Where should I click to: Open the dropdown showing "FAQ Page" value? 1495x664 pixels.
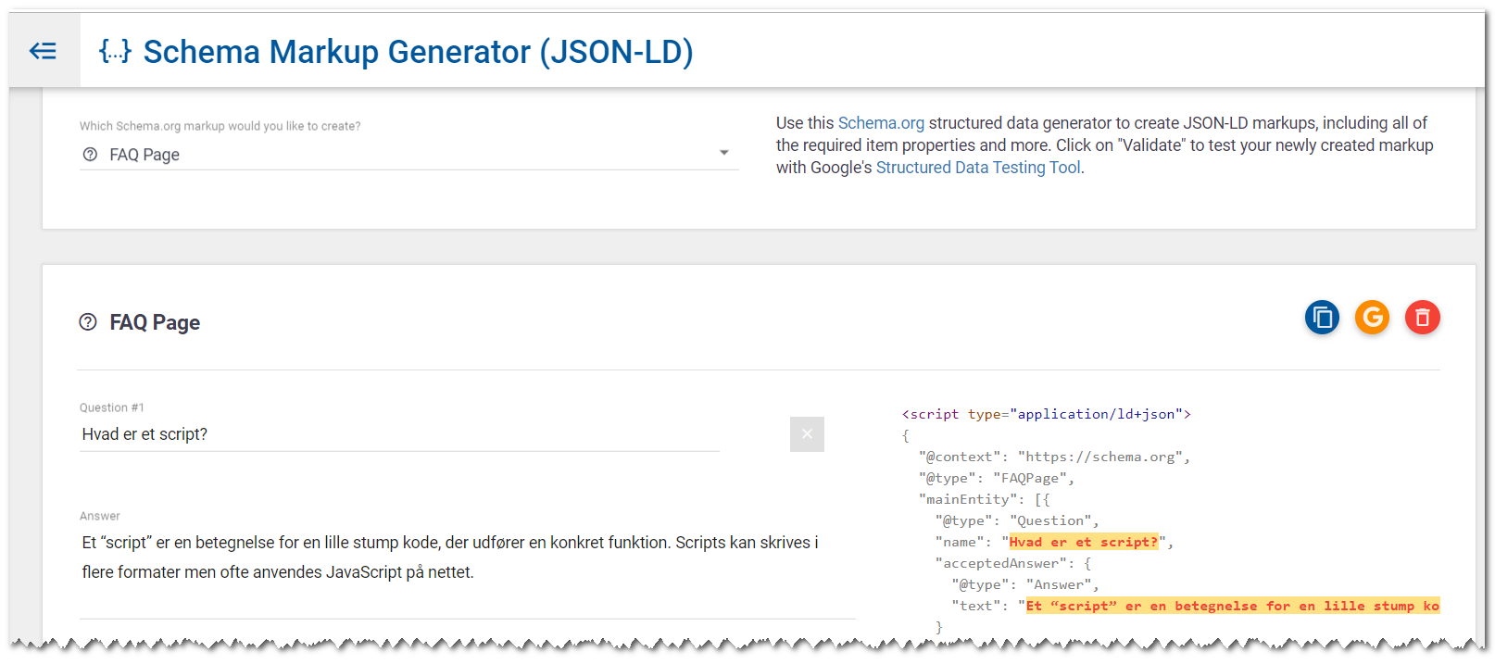pyautogui.click(x=408, y=155)
